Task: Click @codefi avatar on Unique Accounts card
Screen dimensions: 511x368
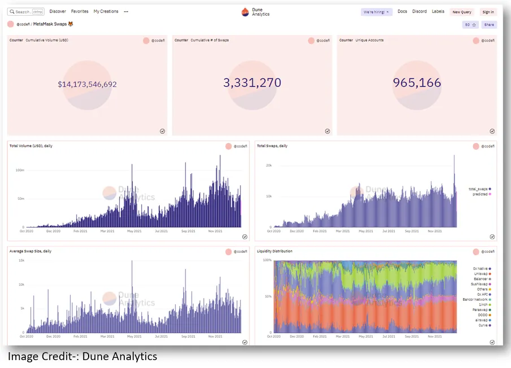Action: 476,41
